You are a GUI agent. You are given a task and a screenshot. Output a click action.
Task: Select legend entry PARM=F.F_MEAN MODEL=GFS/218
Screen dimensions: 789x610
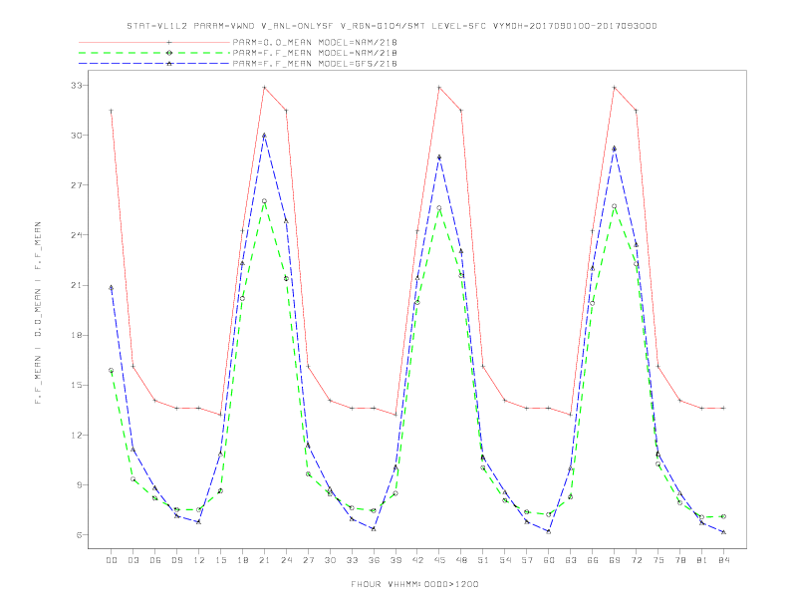coord(315,64)
